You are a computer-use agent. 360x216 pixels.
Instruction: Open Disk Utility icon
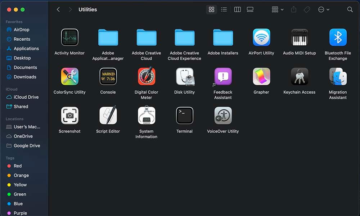[x=184, y=76]
